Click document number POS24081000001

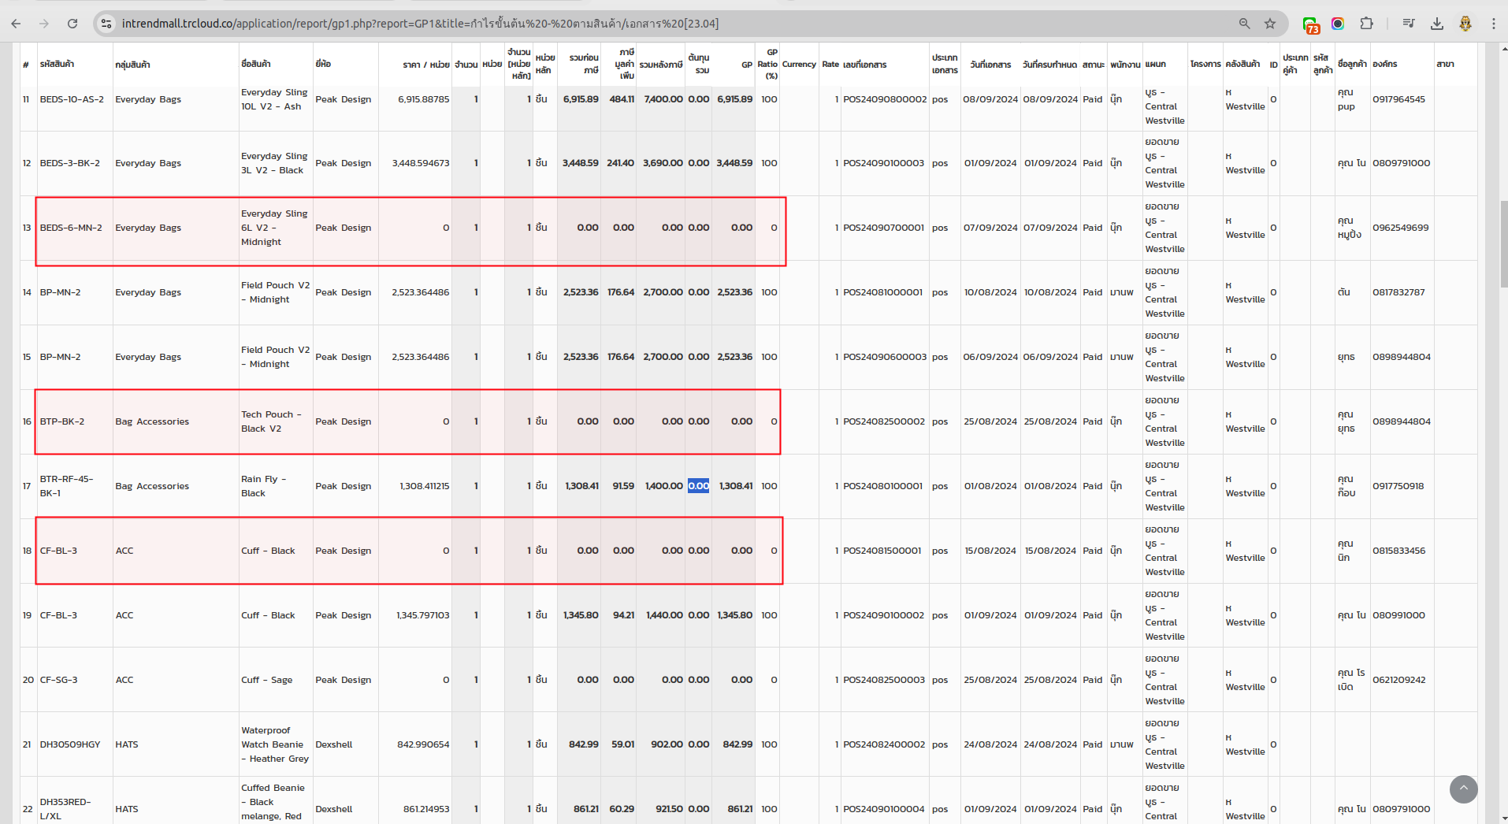click(x=883, y=292)
